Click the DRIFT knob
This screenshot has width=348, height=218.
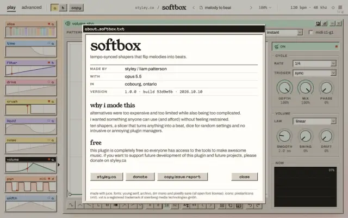[326, 136]
